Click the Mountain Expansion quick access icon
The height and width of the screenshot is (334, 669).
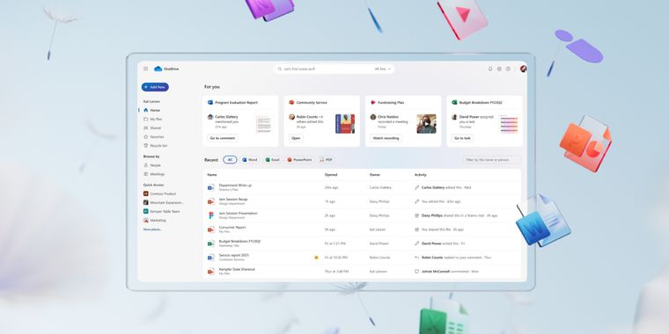(146, 202)
